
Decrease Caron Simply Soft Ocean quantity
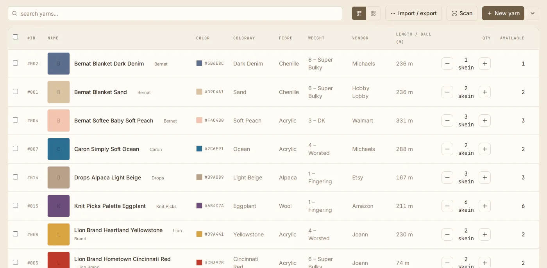pyautogui.click(x=447, y=149)
